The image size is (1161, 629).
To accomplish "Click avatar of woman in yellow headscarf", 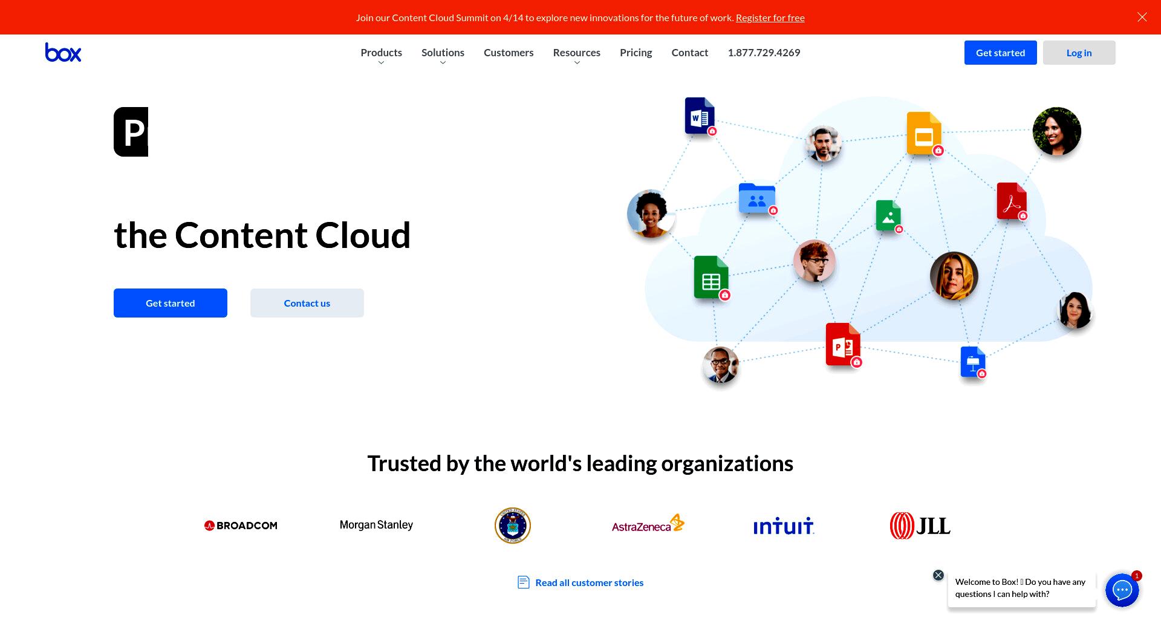I will click(954, 276).
